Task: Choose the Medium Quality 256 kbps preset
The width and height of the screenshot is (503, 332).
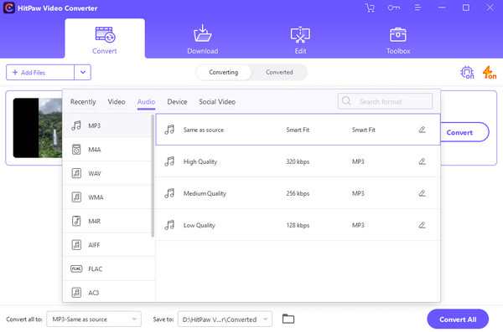Action: tap(298, 193)
